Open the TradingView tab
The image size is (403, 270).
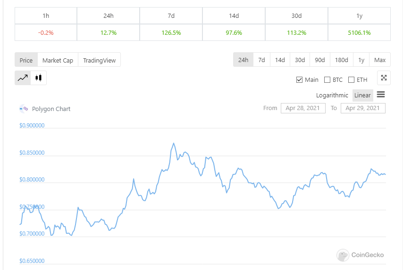(99, 60)
